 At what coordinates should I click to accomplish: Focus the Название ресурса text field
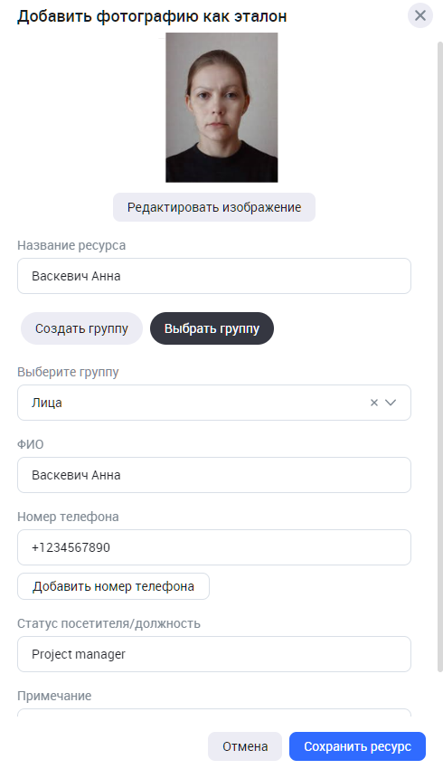[x=214, y=276]
